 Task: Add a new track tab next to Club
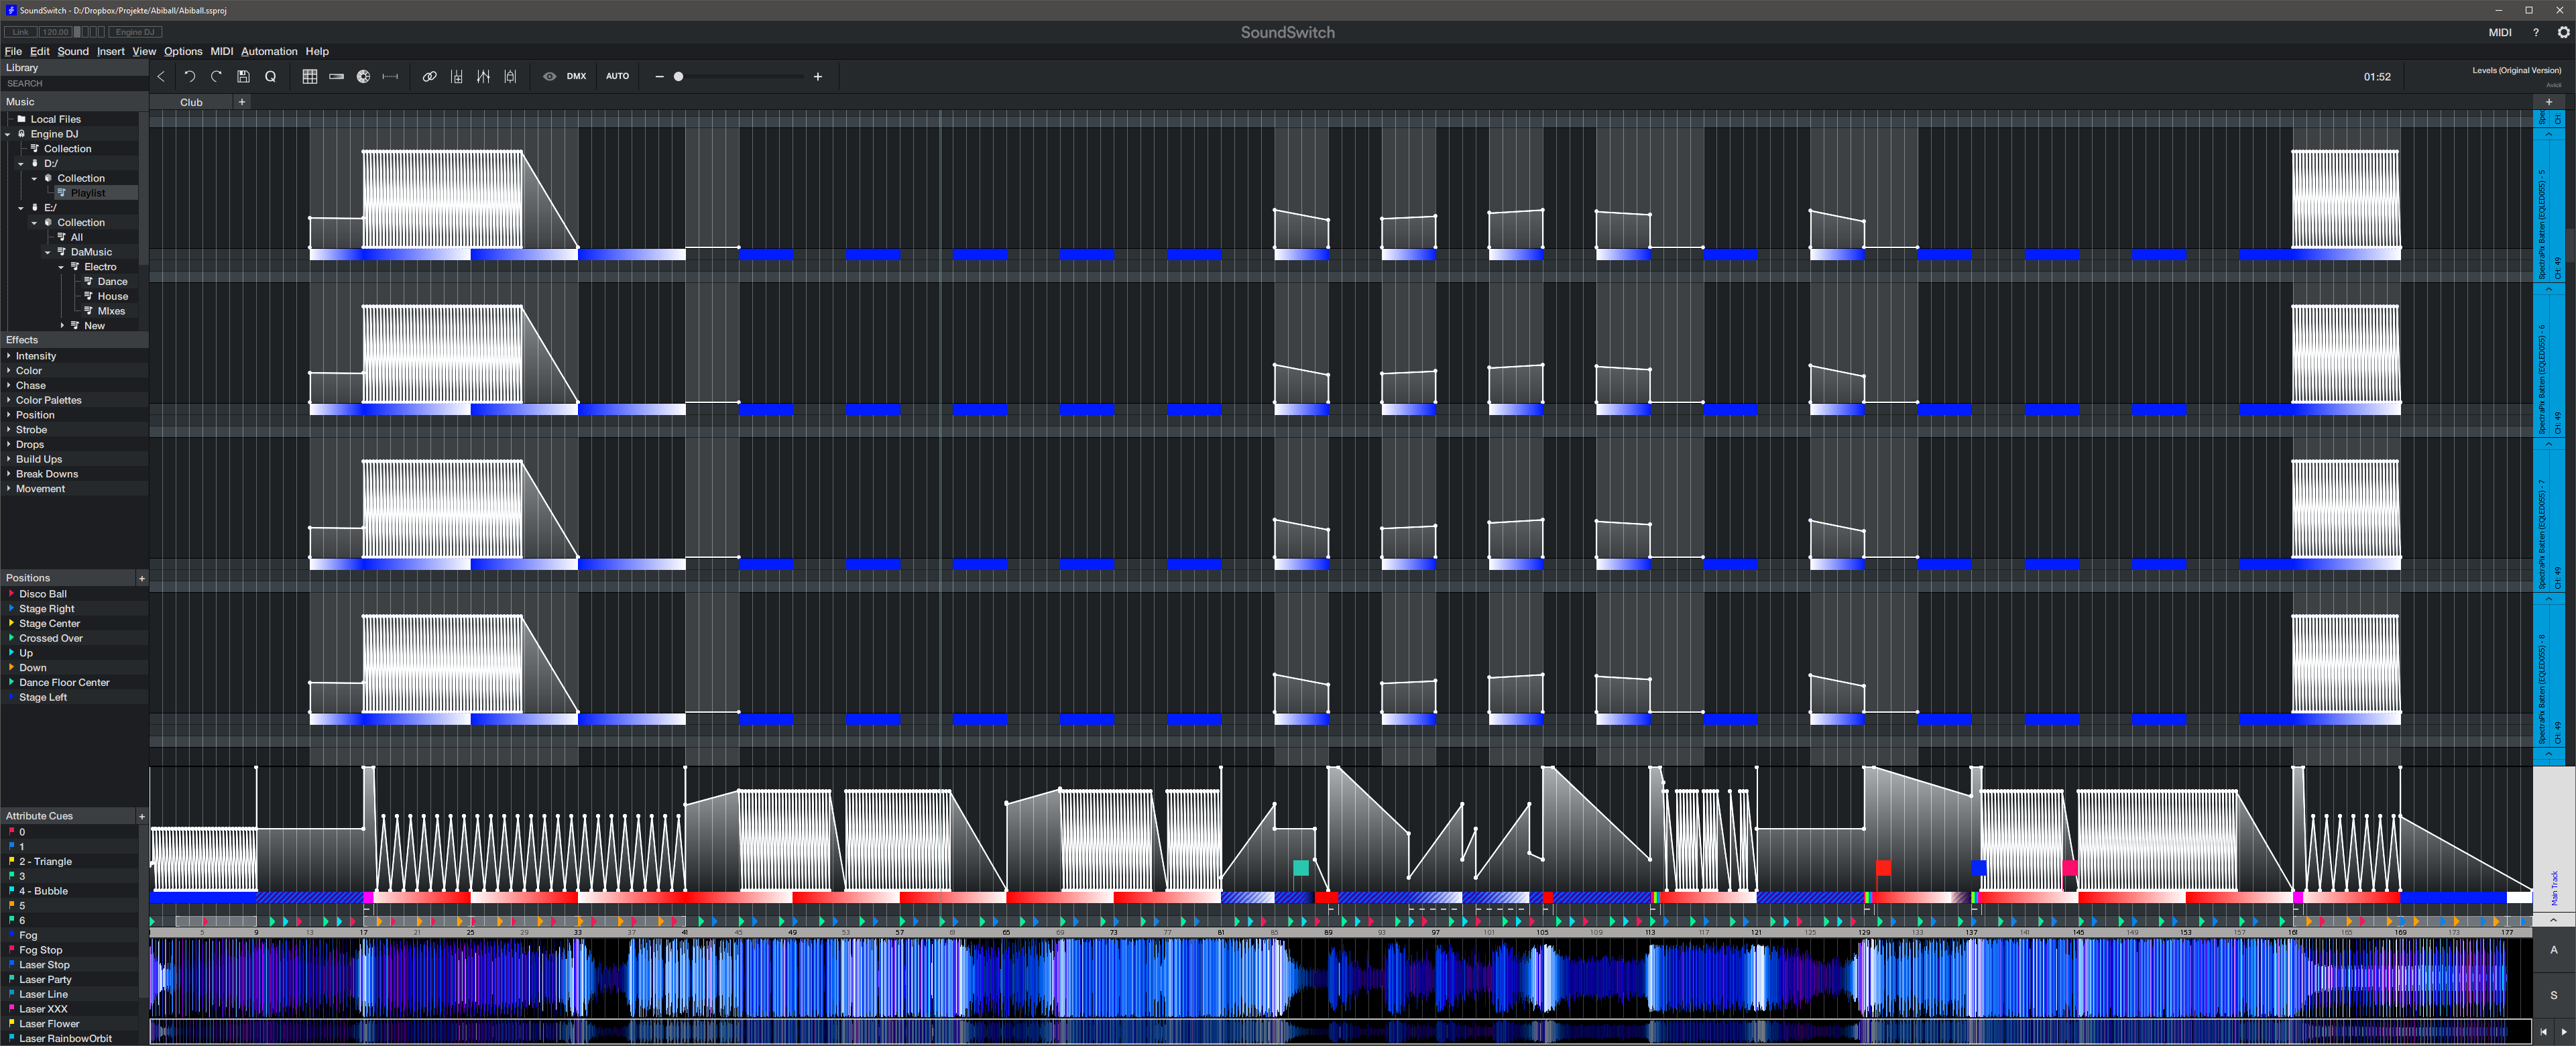tap(242, 102)
